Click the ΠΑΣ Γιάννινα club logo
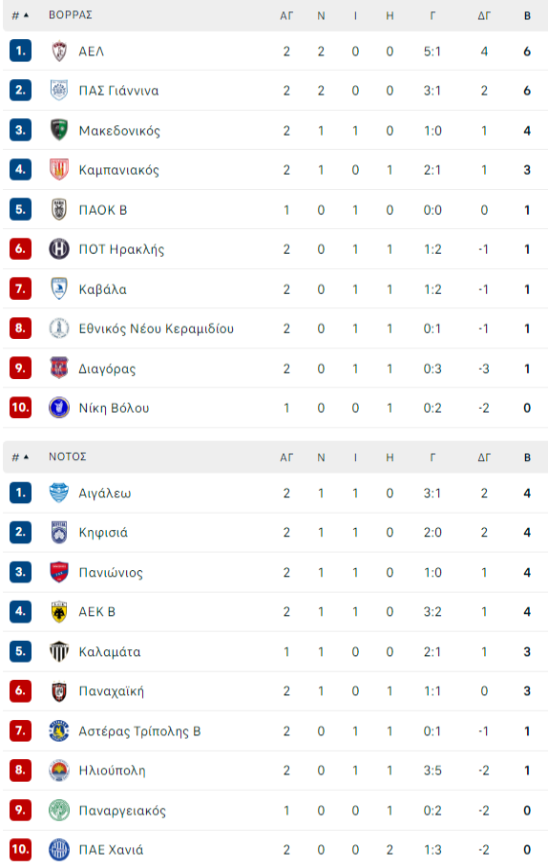Viewport: 548px width, 867px height. pyautogui.click(x=59, y=90)
